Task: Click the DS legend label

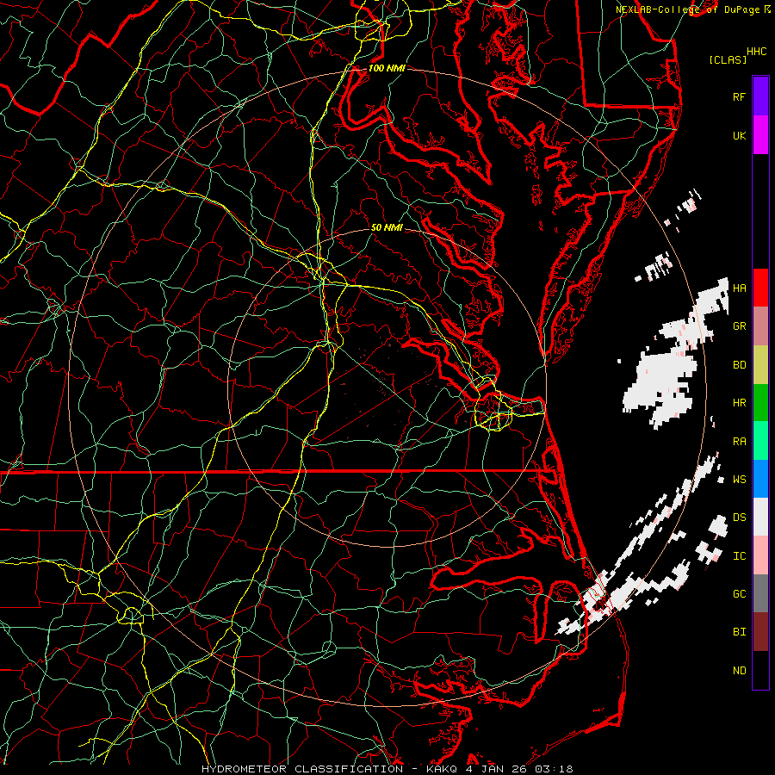Action: tap(739, 518)
